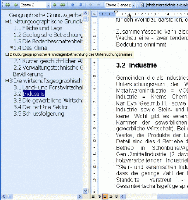Screen dimensions: 188x200
Task: Toggle the Reading Layout view button
Action: click(x=117, y=197)
